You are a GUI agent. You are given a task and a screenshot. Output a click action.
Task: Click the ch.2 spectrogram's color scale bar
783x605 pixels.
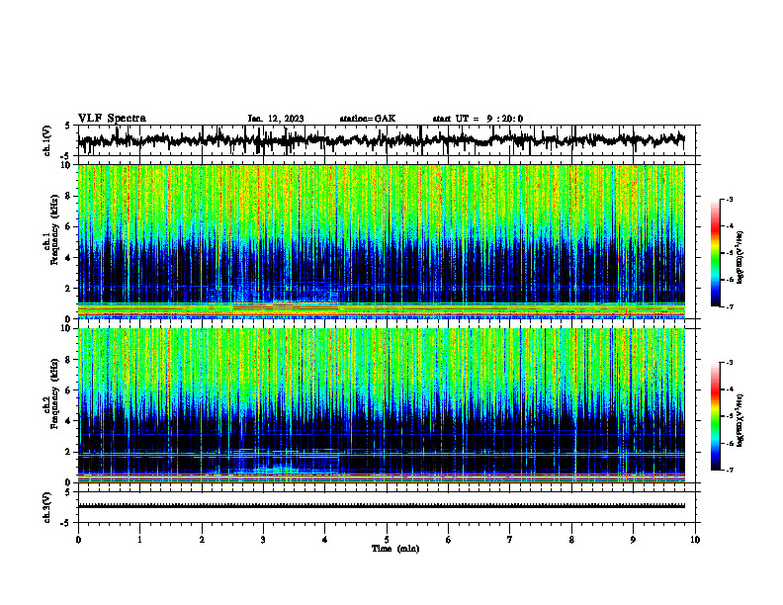click(x=716, y=416)
